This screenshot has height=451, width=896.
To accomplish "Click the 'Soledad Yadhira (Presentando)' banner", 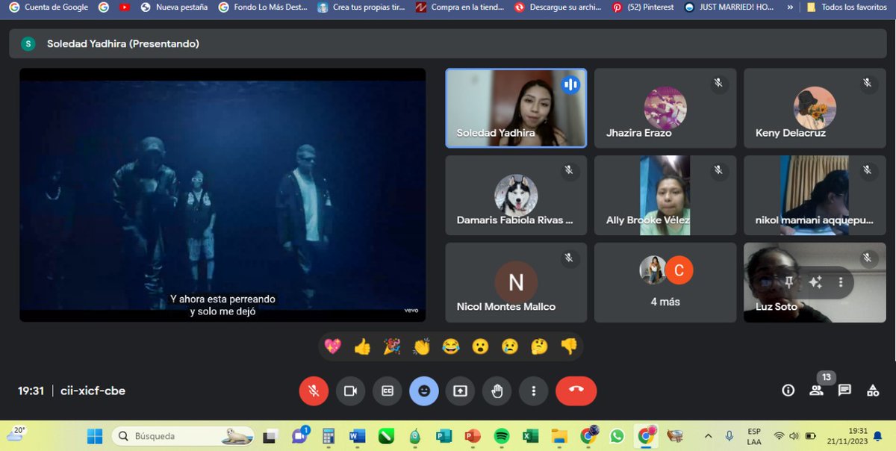I will (448, 43).
